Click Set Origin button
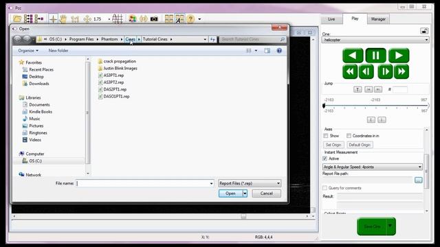The width and height of the screenshot is (440, 247). [x=333, y=145]
